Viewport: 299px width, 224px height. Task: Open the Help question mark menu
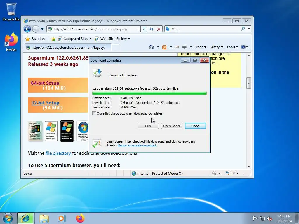[x=244, y=47]
